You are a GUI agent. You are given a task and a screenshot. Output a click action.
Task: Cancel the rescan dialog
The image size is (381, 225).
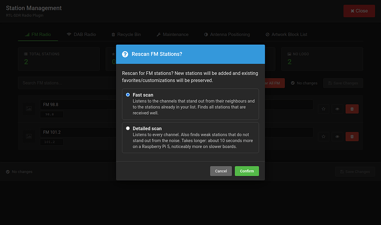coord(221,171)
